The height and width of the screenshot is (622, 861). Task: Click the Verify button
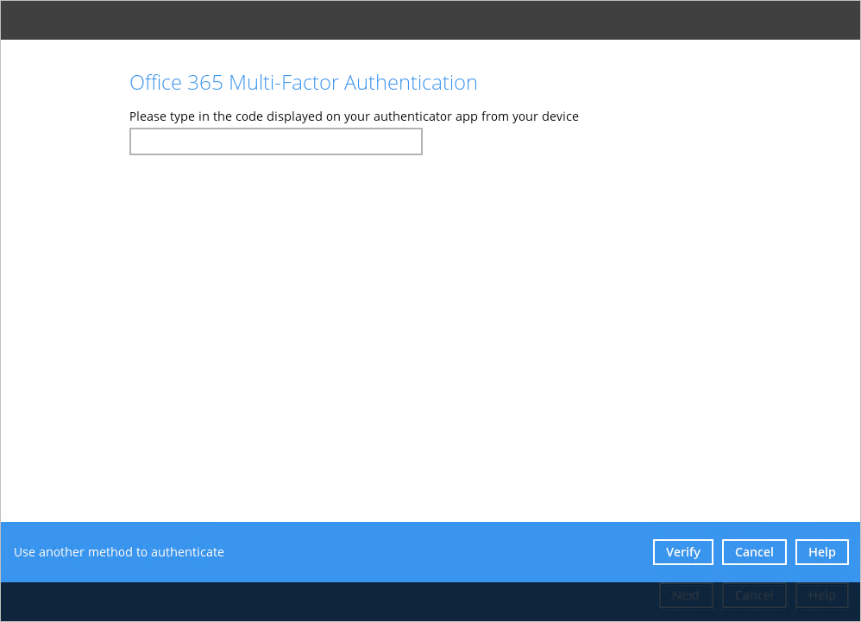pos(683,552)
